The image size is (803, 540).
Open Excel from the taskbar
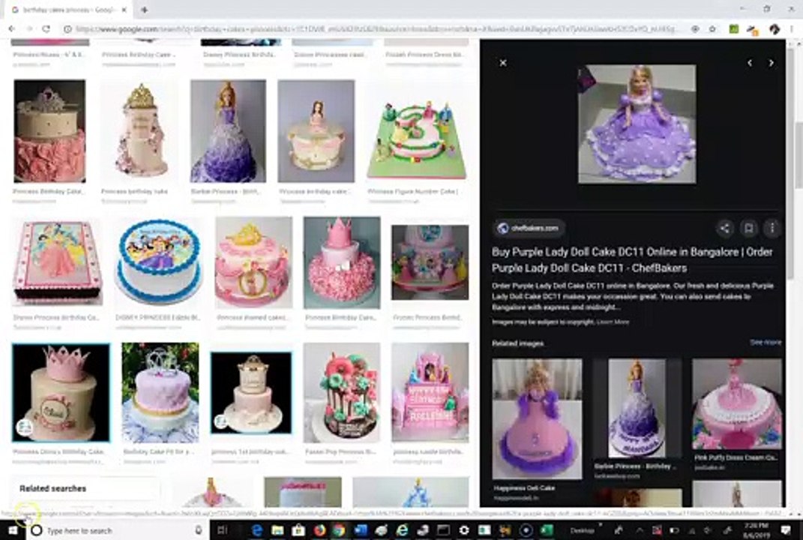point(547,530)
